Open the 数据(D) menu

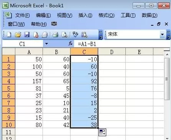click(150, 15)
